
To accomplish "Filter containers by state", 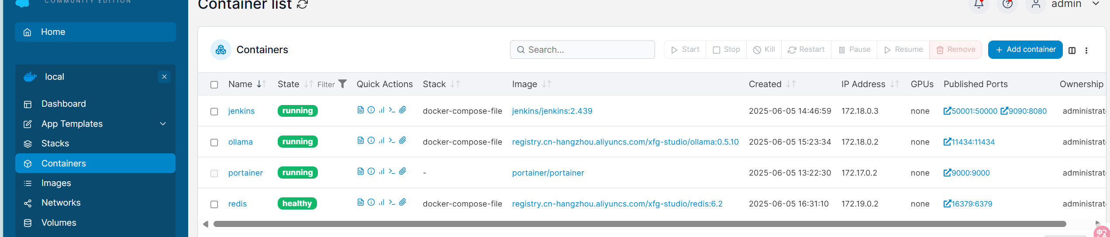I will (x=332, y=84).
